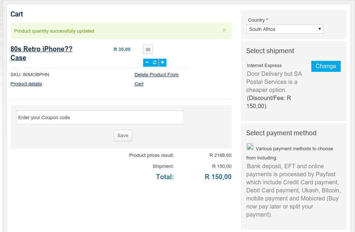
Task: Select the Internet Express shipment label
Action: pos(264,66)
